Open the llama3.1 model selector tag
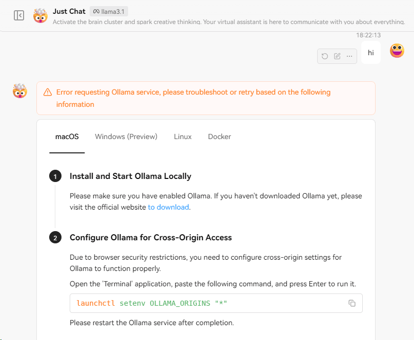The image size is (414, 340). [x=109, y=11]
